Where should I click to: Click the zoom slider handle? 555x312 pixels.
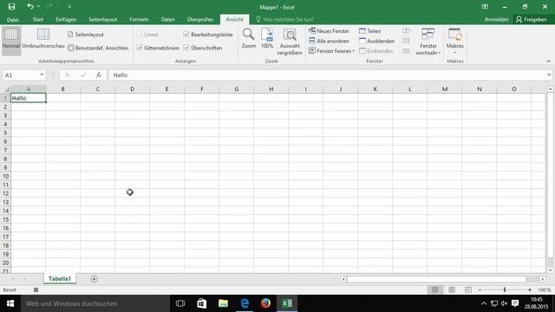tap(505, 289)
